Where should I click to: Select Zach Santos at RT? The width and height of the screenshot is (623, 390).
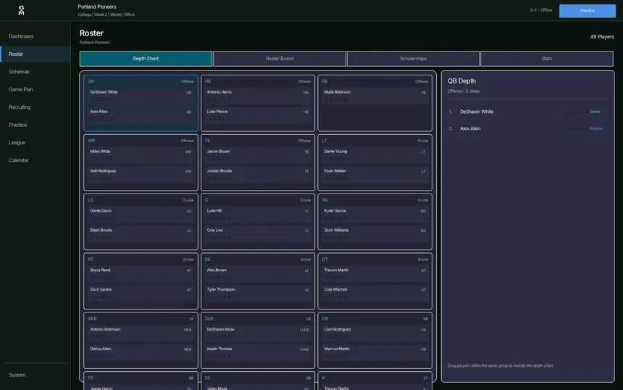coord(141,293)
